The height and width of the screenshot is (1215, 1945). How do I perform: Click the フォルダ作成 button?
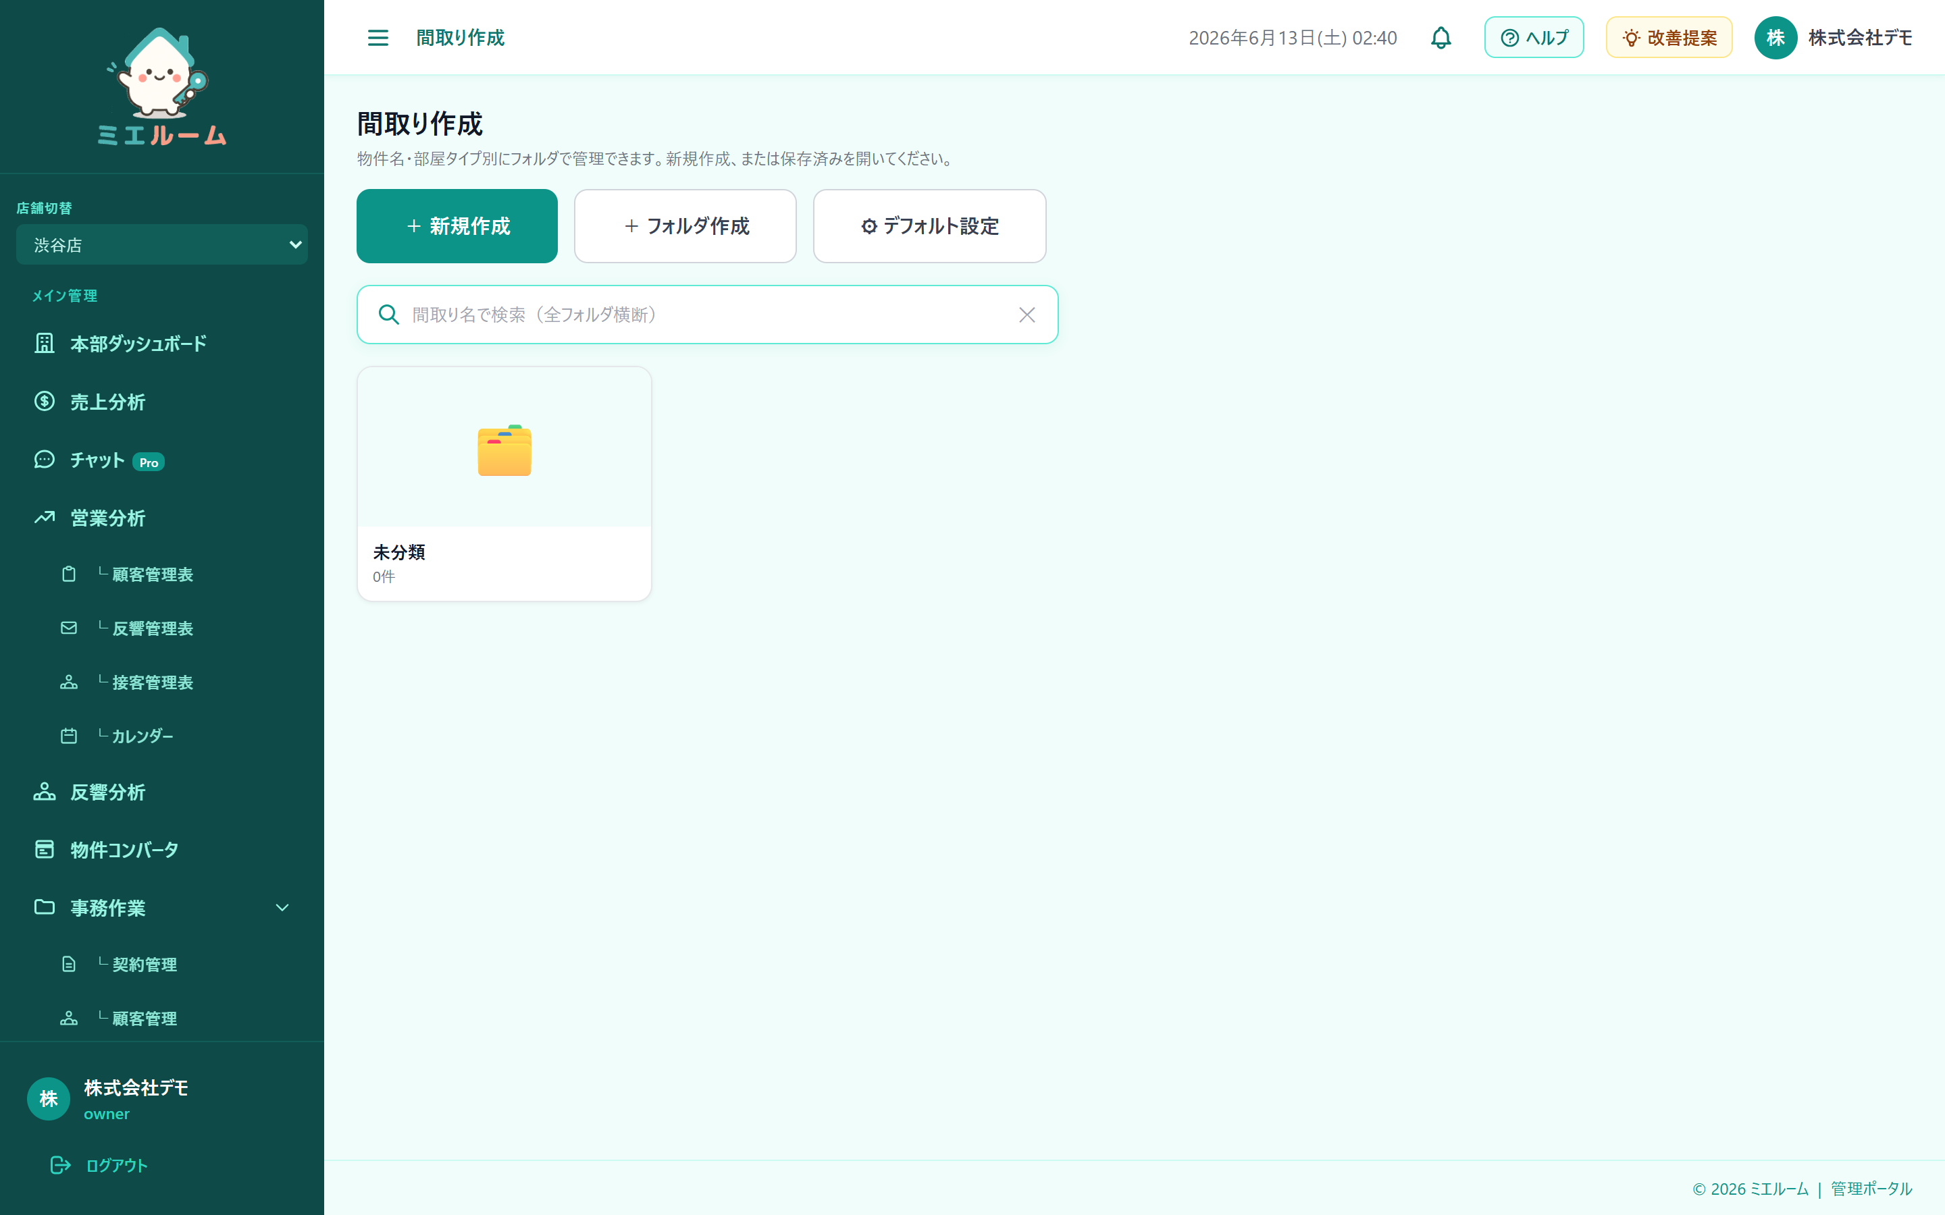coord(685,226)
